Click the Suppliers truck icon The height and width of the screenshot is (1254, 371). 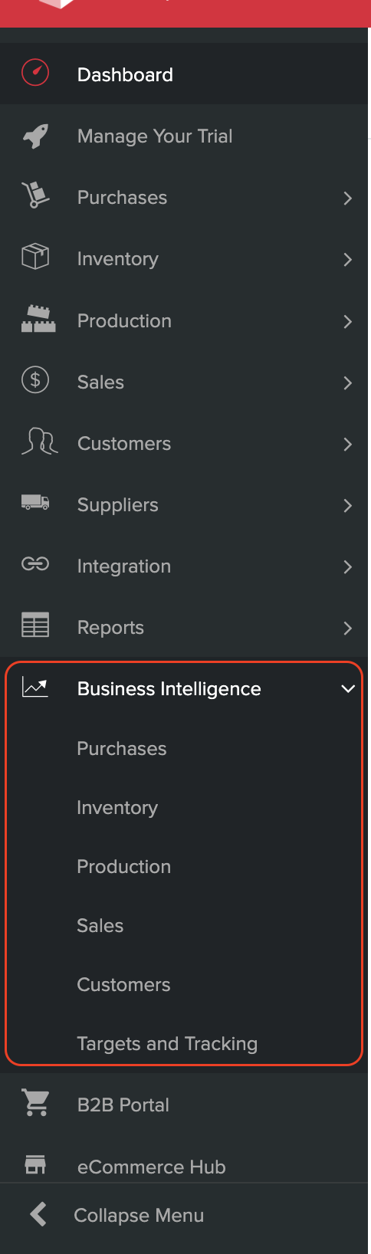(x=35, y=503)
